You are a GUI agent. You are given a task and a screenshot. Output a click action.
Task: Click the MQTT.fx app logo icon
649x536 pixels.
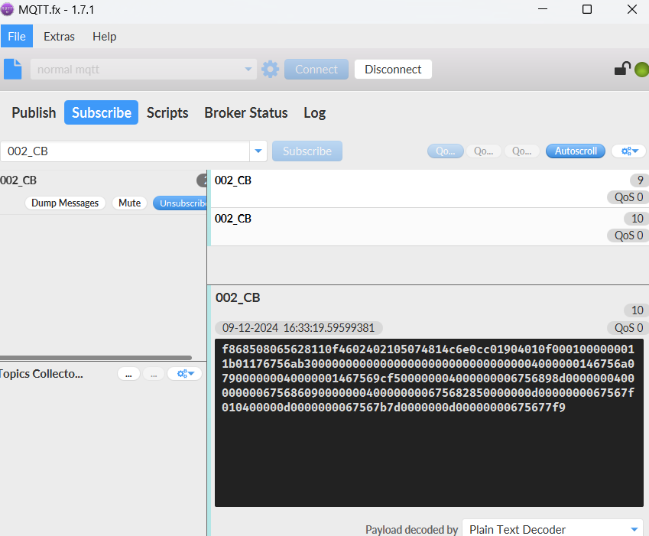pyautogui.click(x=7, y=9)
